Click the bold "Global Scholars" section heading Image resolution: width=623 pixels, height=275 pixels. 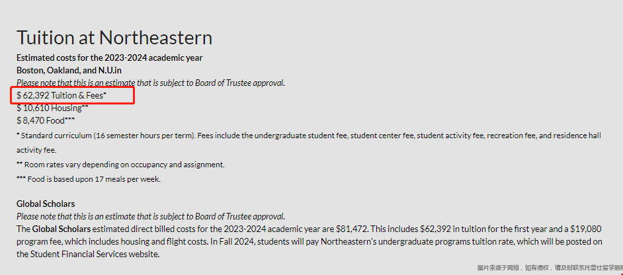pyautogui.click(x=46, y=204)
